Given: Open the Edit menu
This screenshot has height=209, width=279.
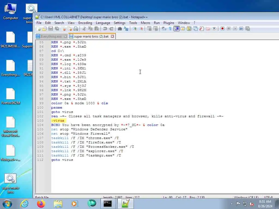Looking at the screenshot, I should 48,23.
